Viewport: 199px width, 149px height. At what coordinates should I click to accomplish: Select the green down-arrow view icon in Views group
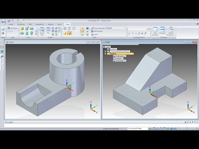click(32, 33)
